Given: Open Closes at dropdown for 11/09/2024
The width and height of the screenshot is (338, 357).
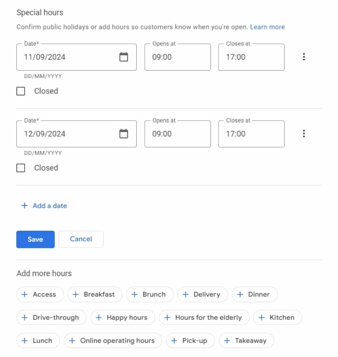Looking at the screenshot, I should [x=252, y=57].
